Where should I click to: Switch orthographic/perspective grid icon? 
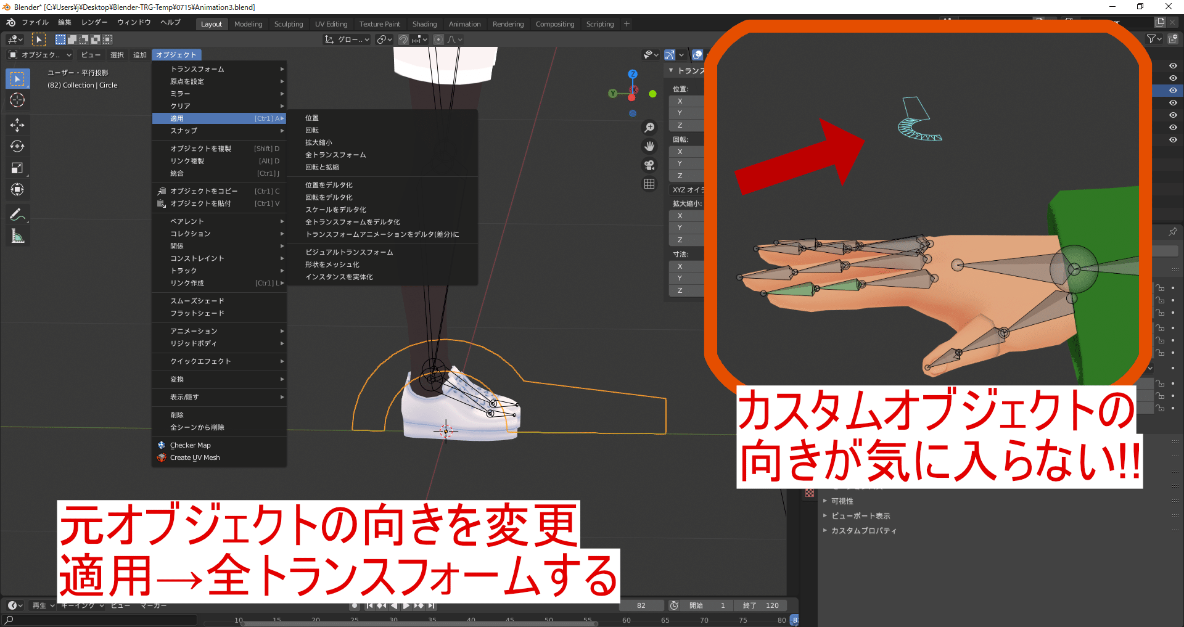tap(649, 184)
